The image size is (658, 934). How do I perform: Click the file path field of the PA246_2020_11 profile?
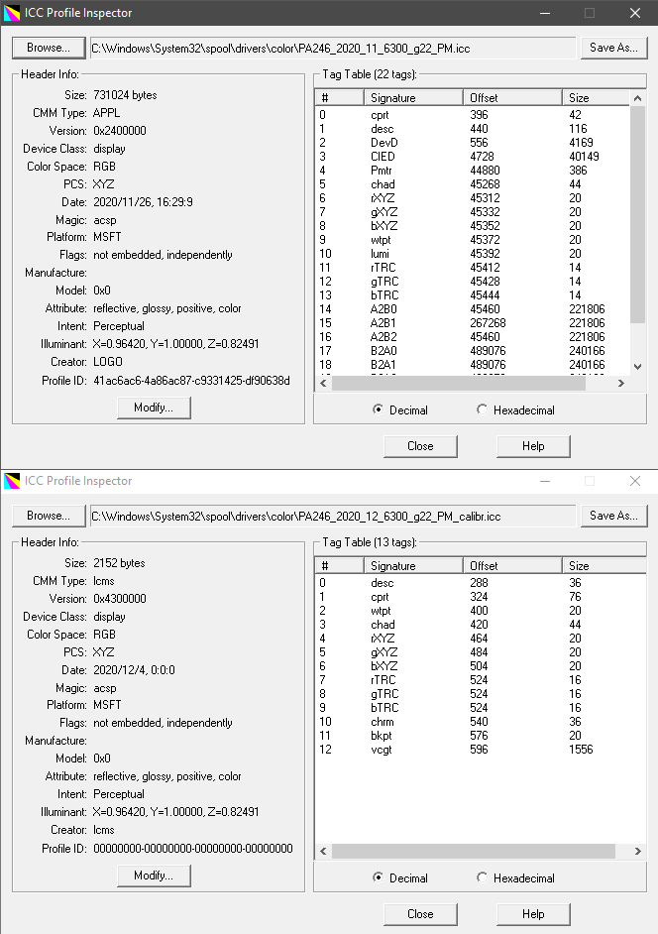tap(332, 48)
